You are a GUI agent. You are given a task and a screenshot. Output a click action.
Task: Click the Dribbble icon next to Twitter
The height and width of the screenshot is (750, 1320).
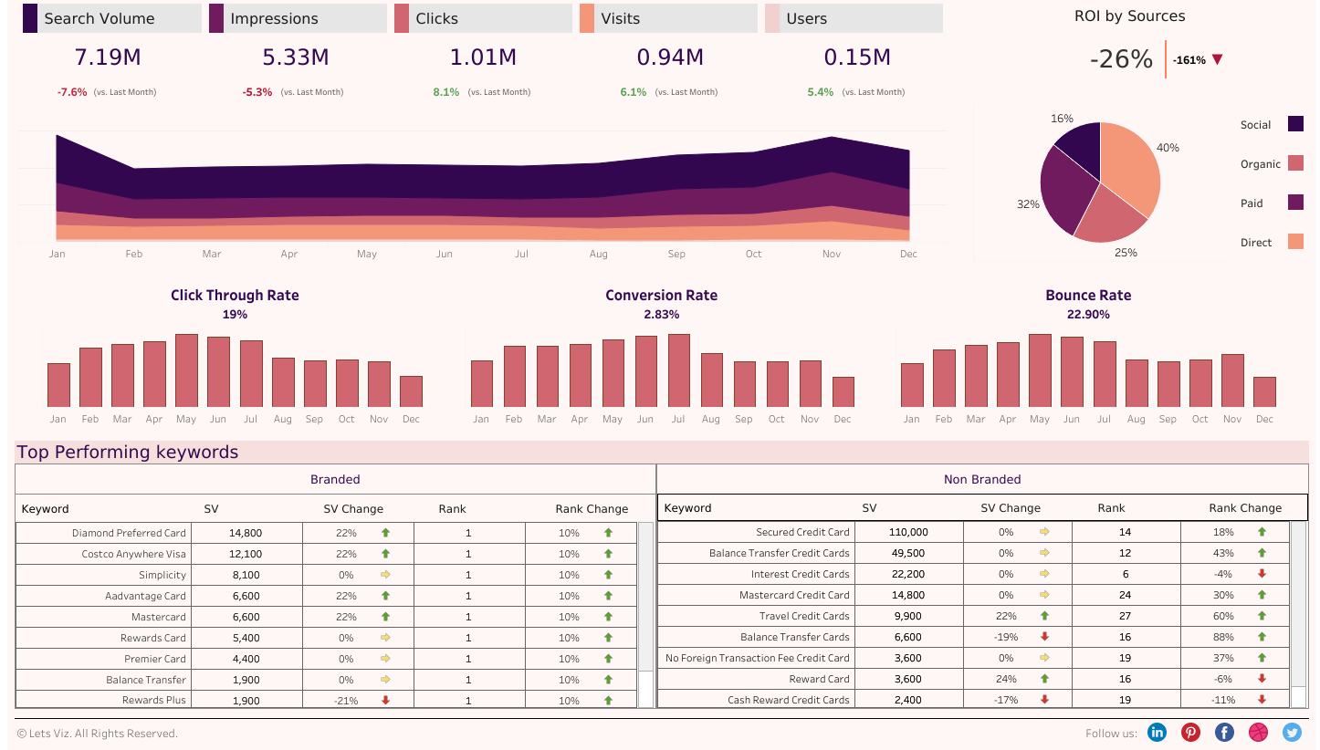1258,732
